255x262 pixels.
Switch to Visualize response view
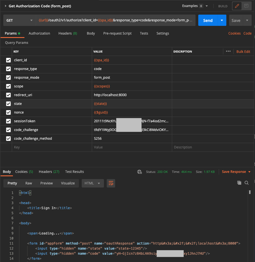click(68, 183)
